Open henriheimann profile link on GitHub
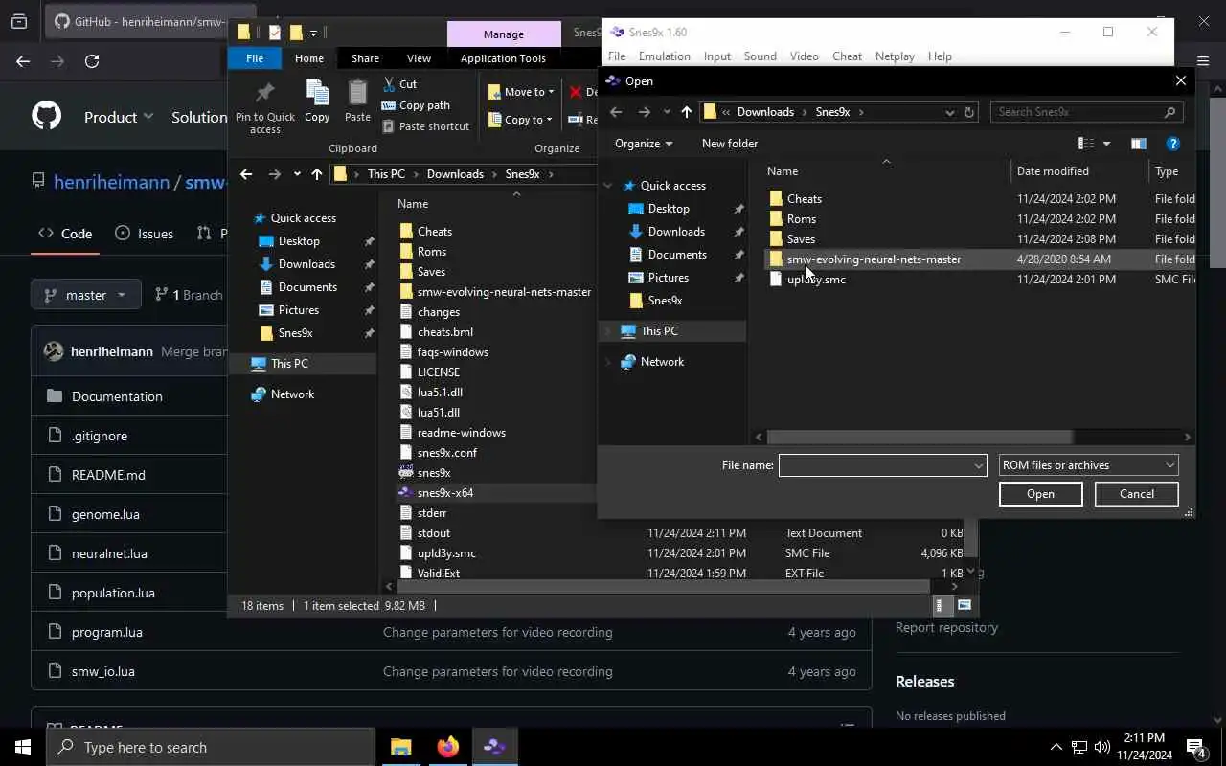 111,182
